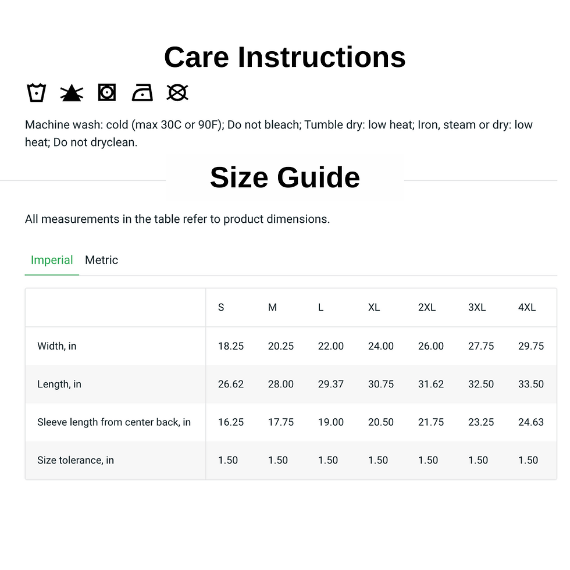
Task: Click the tumble dry low heat icon
Action: (x=107, y=92)
